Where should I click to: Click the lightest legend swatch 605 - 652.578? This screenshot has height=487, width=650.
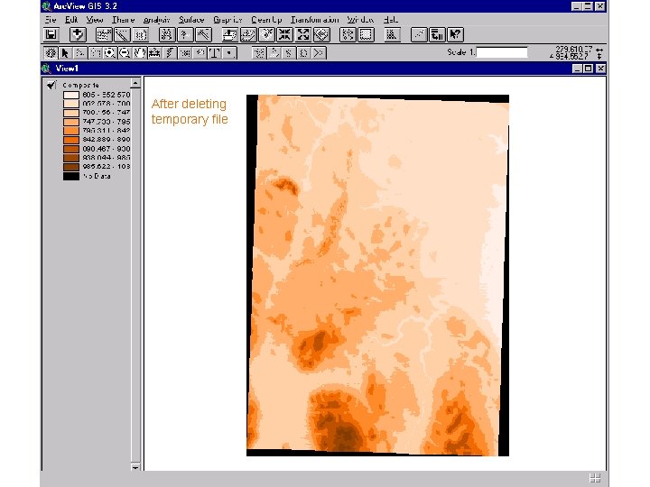[x=71, y=95]
